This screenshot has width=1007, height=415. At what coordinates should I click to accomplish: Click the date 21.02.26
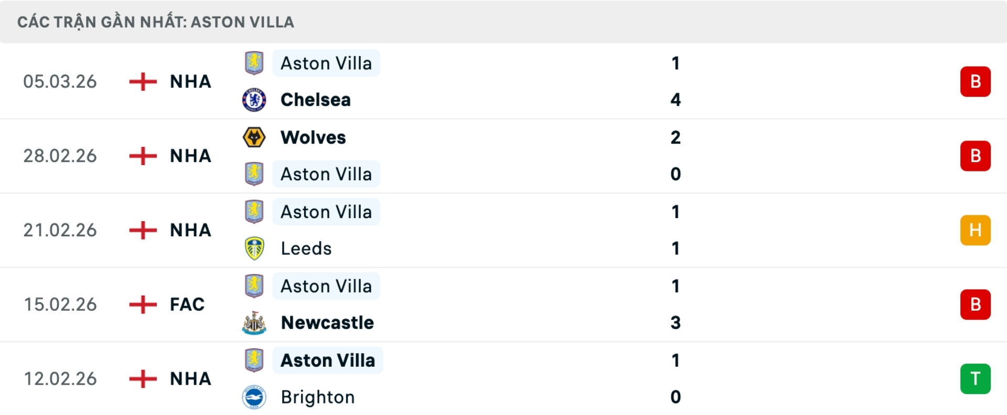pyautogui.click(x=60, y=230)
